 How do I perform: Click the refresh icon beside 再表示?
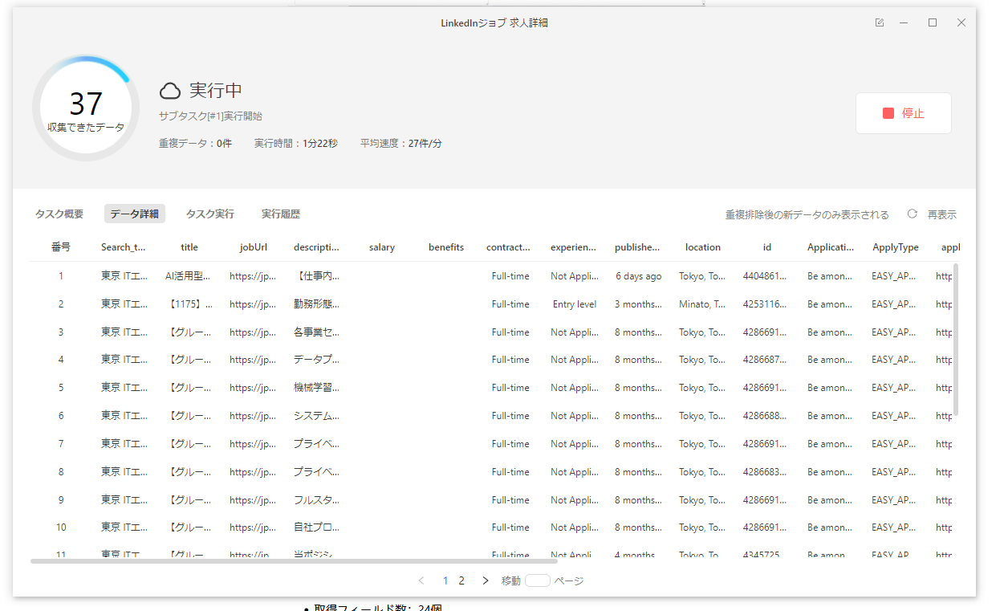[912, 214]
